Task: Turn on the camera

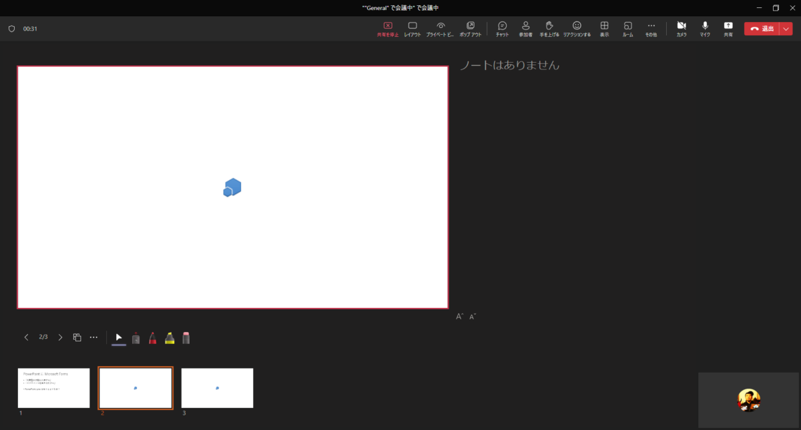Action: [x=681, y=28]
